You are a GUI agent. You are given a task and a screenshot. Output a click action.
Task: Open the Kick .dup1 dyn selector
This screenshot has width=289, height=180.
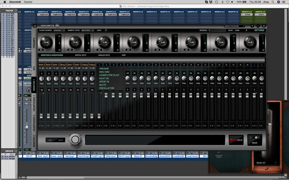43,153
